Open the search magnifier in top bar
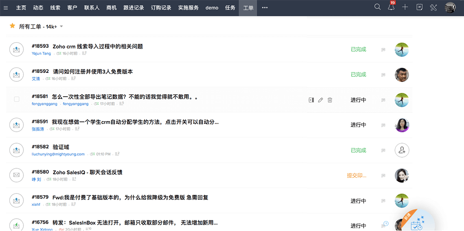The image size is (464, 231). [x=377, y=7]
